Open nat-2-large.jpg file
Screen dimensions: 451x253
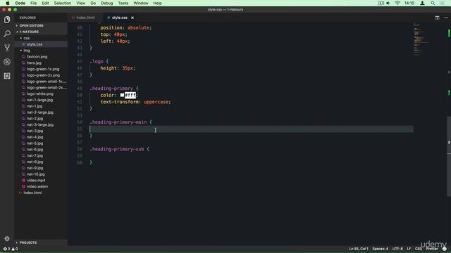41,112
